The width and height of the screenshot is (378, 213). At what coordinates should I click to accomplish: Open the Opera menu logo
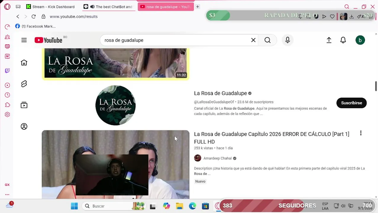pos(7,7)
